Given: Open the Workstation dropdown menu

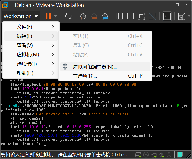Looking at the screenshot, I should [x=21, y=16].
